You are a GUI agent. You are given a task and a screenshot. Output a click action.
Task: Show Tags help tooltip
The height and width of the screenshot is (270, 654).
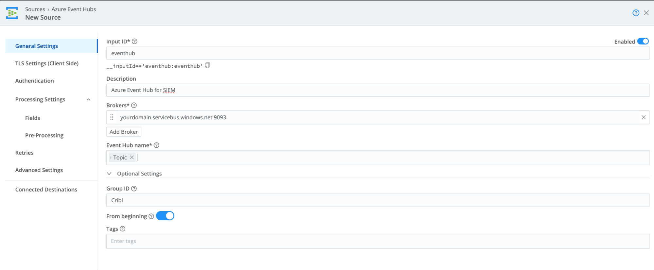[122, 229]
